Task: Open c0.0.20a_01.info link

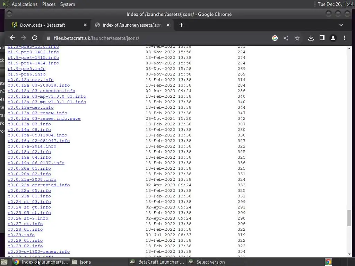Action: pos(29,168)
